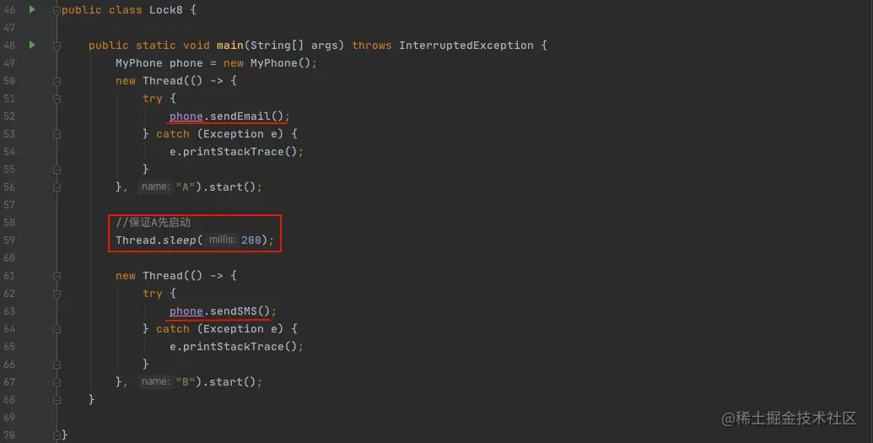Click line number 59 in the gutter
This screenshot has height=443, width=873.
[9, 240]
